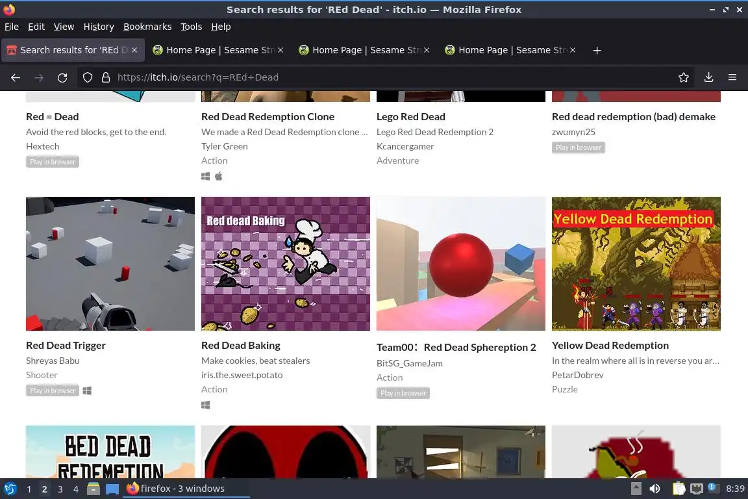Visit author Tyler Green's profile
Screen dimensions: 748x499
[224, 146]
